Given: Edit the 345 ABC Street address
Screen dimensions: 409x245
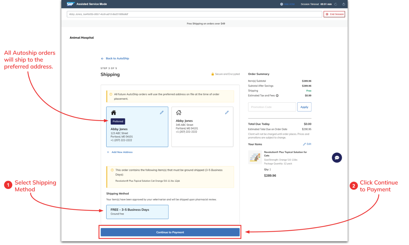Looking at the screenshot, I should pos(227,112).
